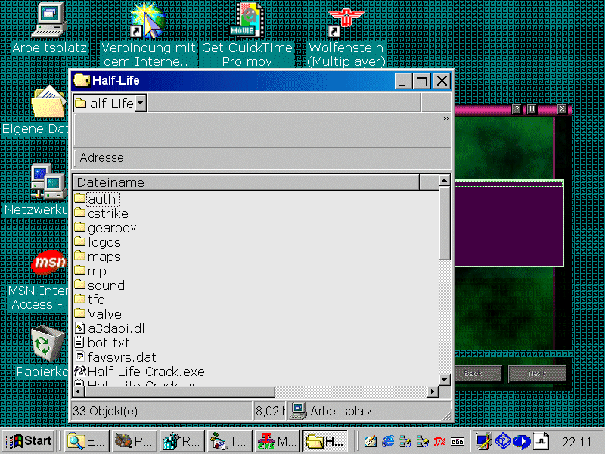Viewport: 605px width, 454px height.
Task: Open the Start menu
Action: [x=28, y=440]
